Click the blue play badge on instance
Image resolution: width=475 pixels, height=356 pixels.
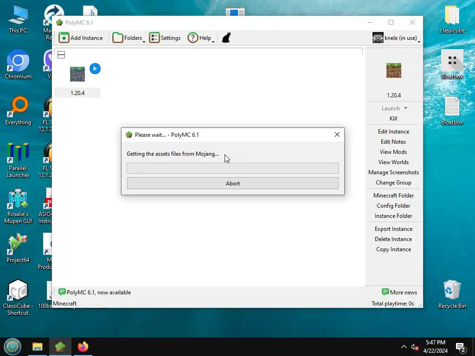pyautogui.click(x=95, y=69)
